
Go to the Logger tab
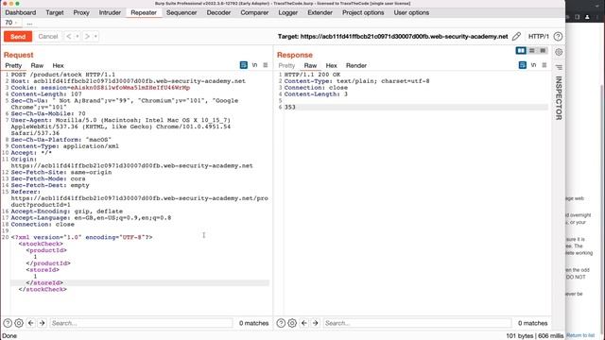point(287,12)
